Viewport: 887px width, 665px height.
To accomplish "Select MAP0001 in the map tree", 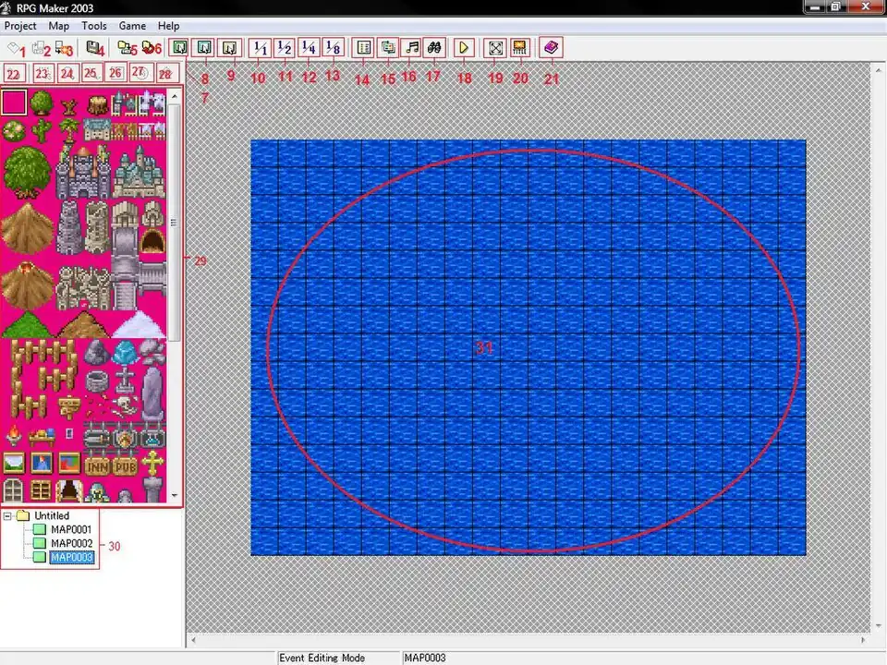I will (x=70, y=529).
